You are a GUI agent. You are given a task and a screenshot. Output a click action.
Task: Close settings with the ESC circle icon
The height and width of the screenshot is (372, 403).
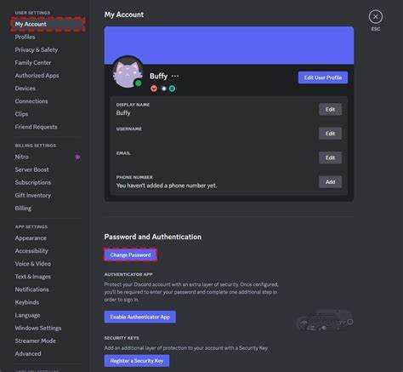[376, 17]
